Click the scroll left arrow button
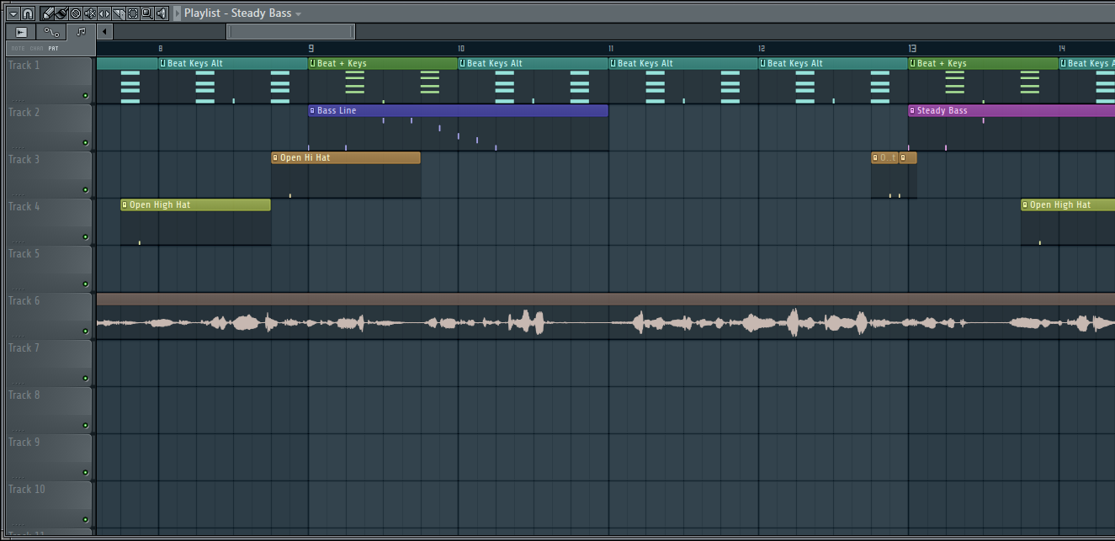The height and width of the screenshot is (541, 1115). 104,32
